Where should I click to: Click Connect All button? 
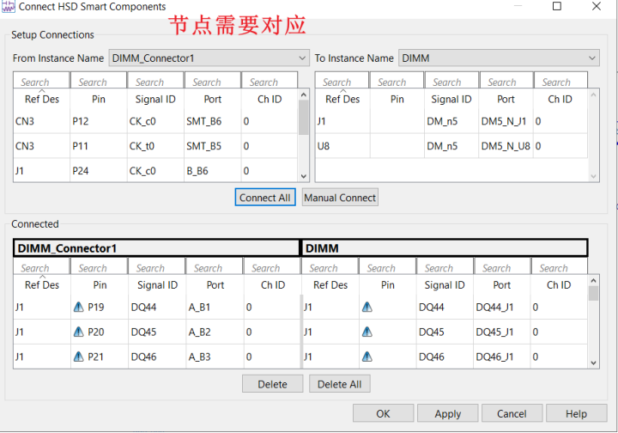[x=265, y=198]
